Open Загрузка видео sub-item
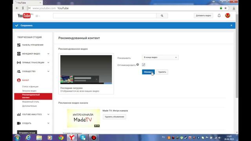 tap(29, 91)
